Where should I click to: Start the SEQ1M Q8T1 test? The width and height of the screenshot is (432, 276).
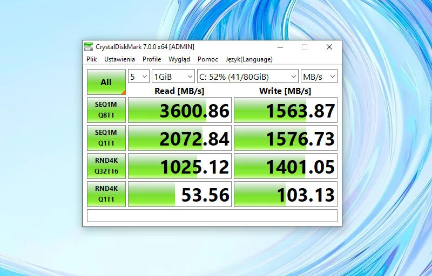(106, 110)
